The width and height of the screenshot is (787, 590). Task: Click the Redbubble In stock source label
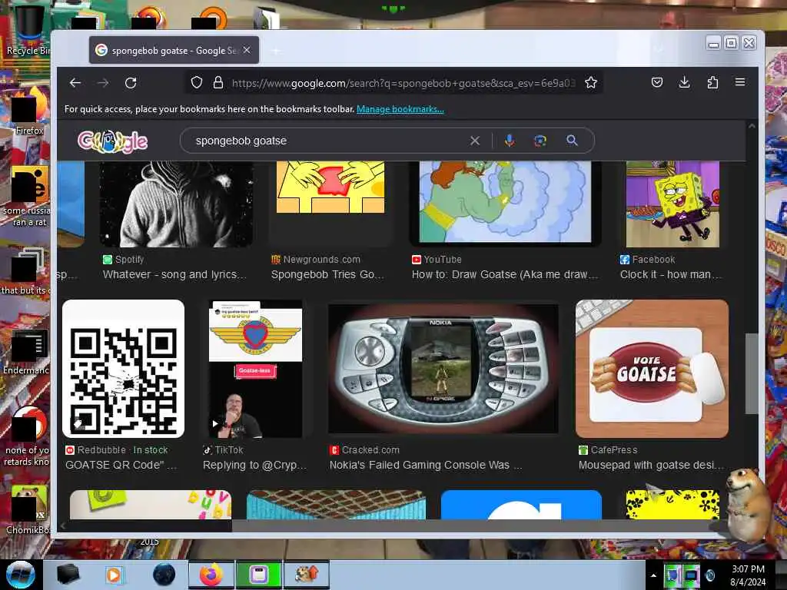tap(117, 450)
